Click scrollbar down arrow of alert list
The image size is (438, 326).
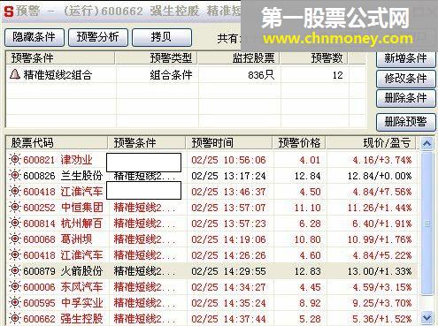coord(426,317)
